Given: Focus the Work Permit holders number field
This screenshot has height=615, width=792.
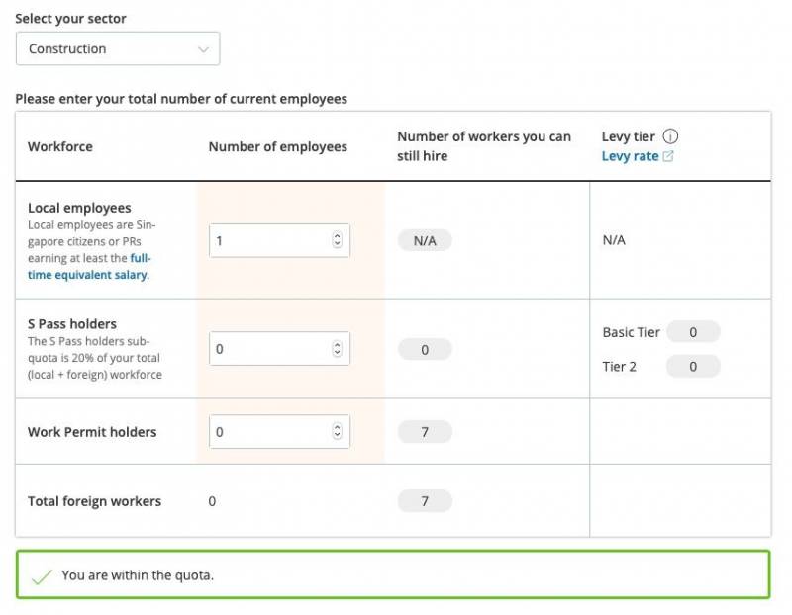Looking at the screenshot, I should (269, 432).
